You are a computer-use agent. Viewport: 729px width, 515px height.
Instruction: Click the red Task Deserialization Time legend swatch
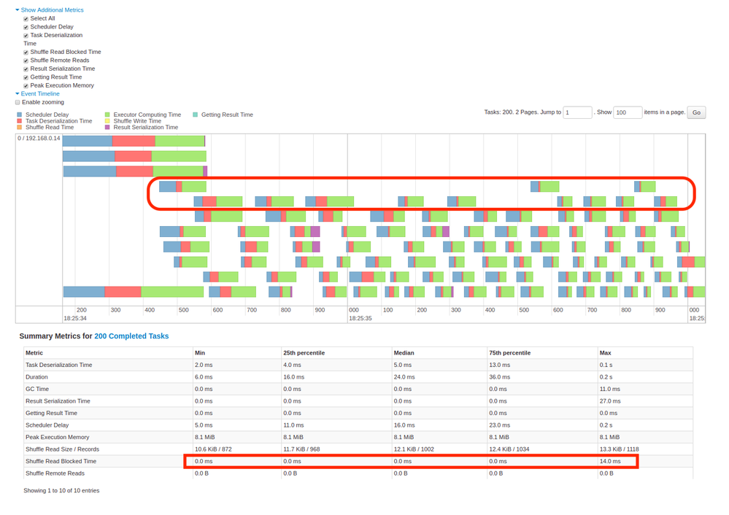coord(20,121)
